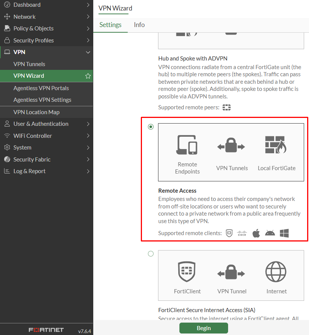
Task: Click the Windows supported remote client icon
Action: pyautogui.click(x=284, y=233)
